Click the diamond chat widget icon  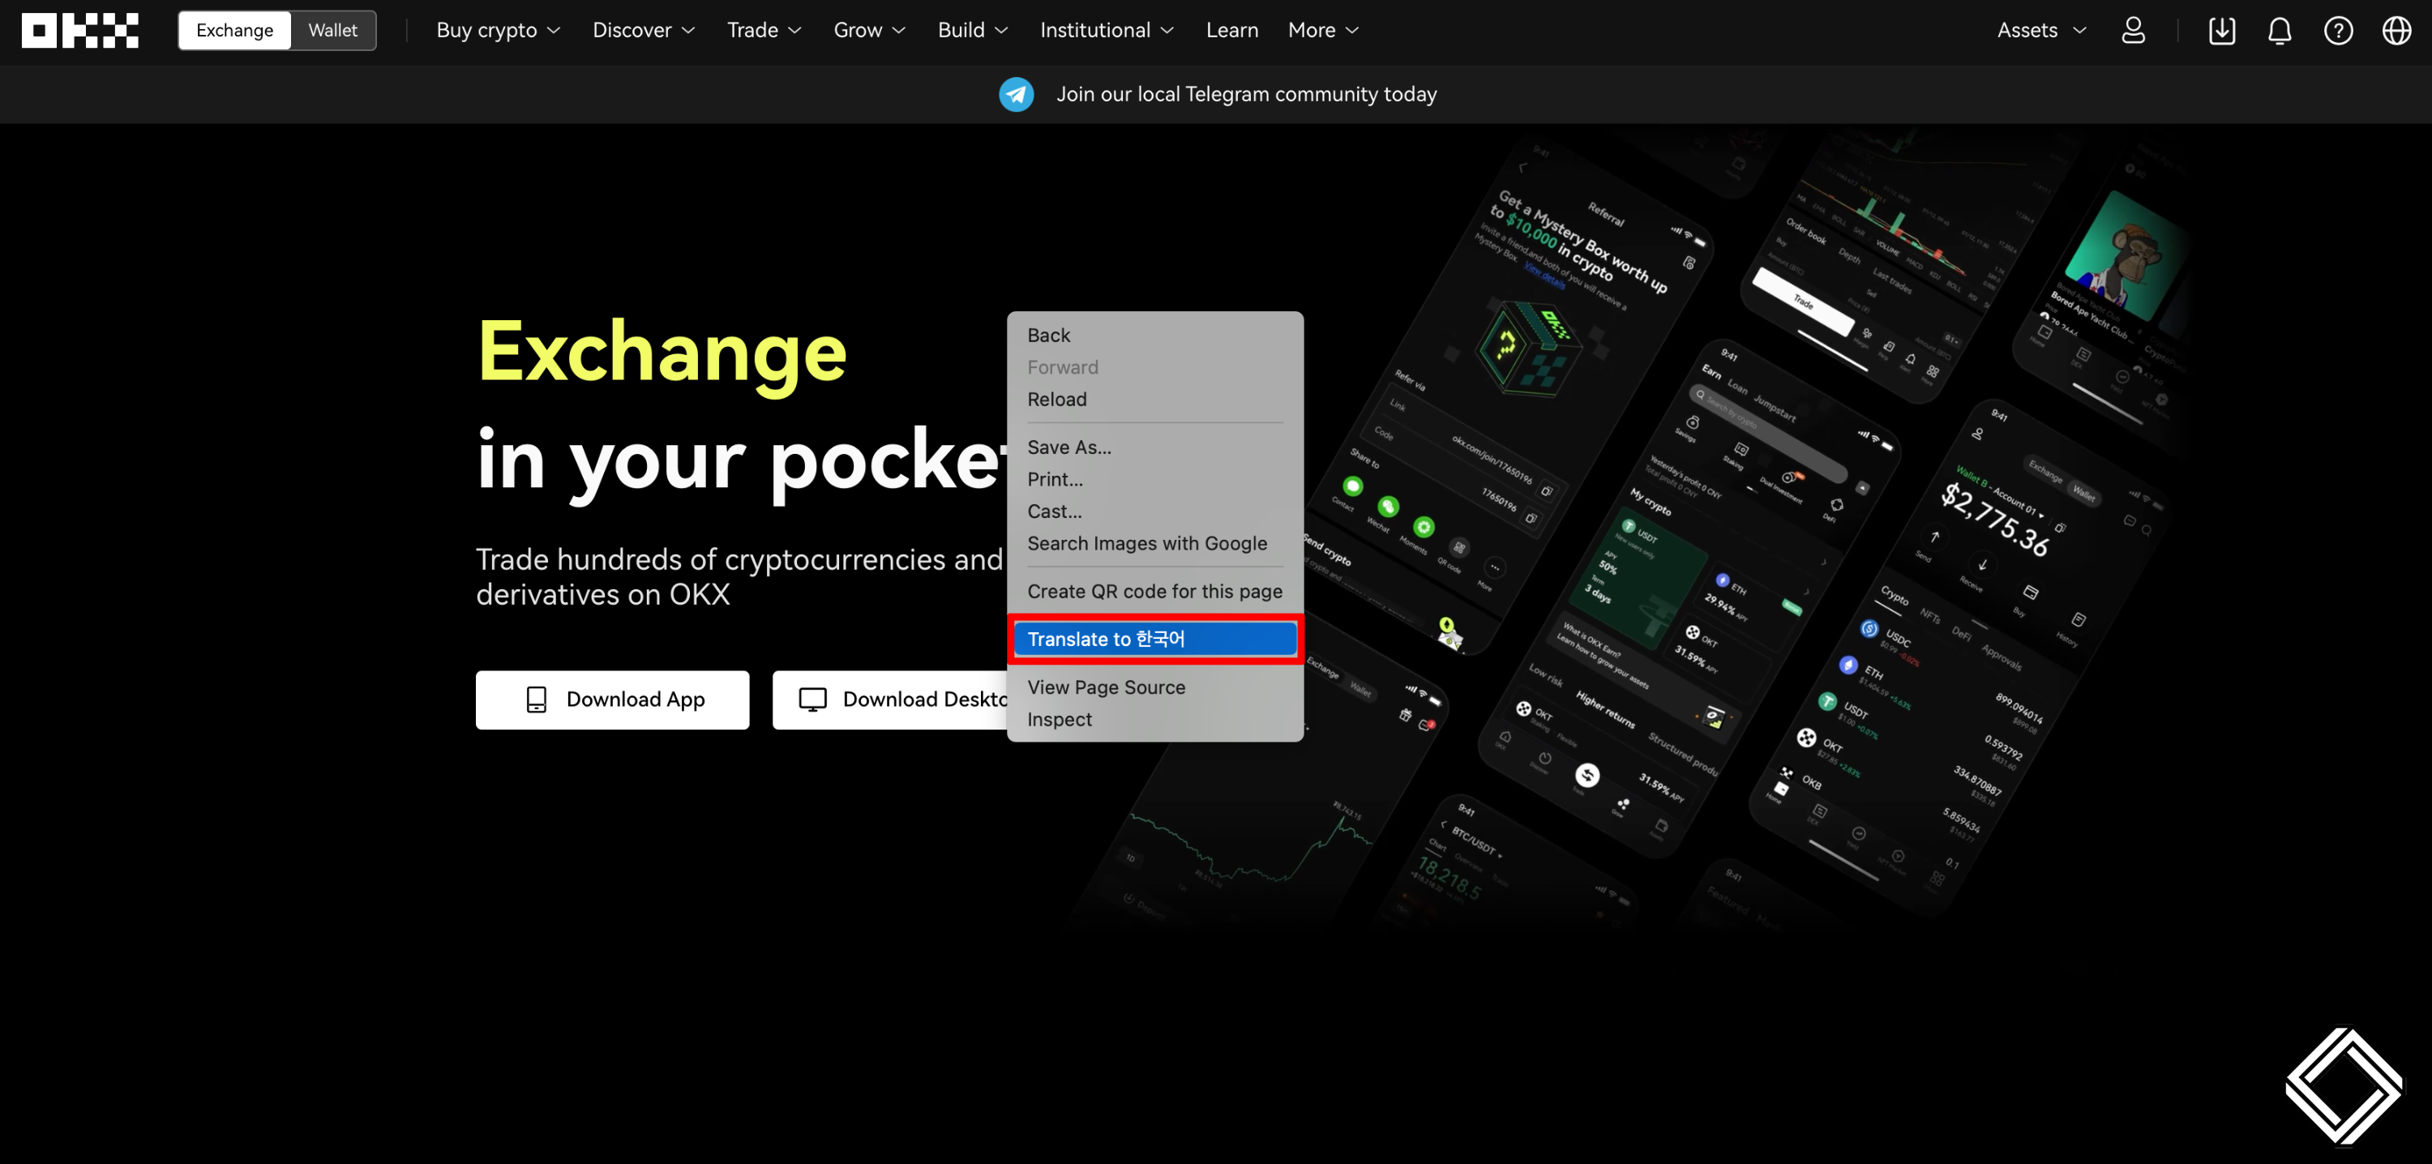point(2344,1085)
